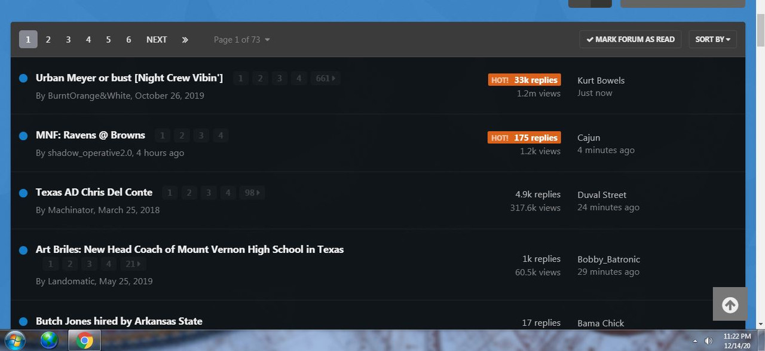Viewport: 765px width, 351px height.
Task: Go to last page 98 of Texas AD topic
Action: point(253,193)
